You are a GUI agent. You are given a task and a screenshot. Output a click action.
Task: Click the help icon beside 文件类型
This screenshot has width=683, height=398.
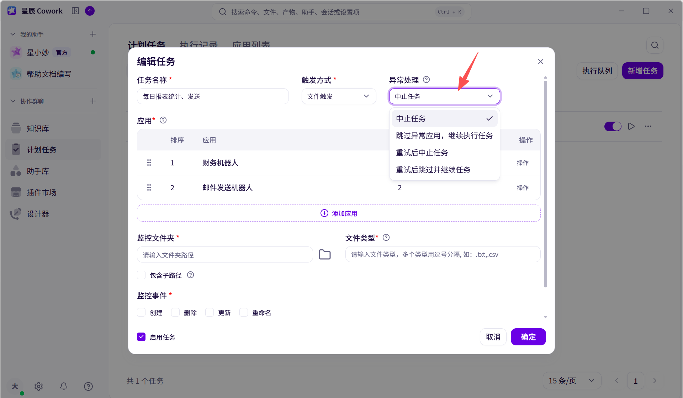(386, 238)
